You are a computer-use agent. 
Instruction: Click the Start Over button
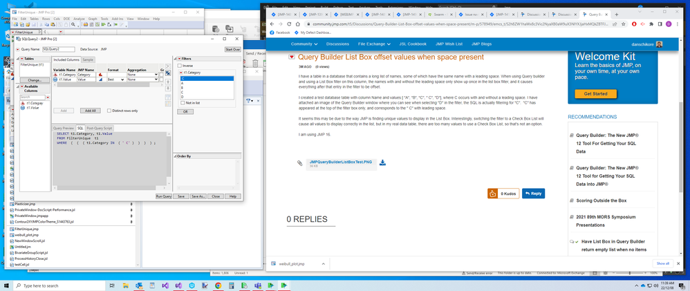coord(233,49)
